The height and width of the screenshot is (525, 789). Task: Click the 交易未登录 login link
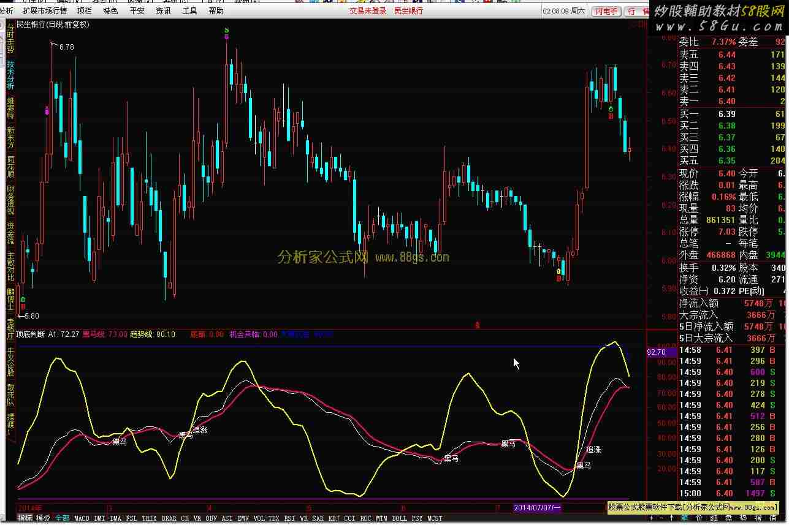(368, 11)
